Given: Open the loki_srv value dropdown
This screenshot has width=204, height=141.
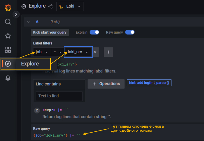Looking at the screenshot, I should [x=78, y=52].
